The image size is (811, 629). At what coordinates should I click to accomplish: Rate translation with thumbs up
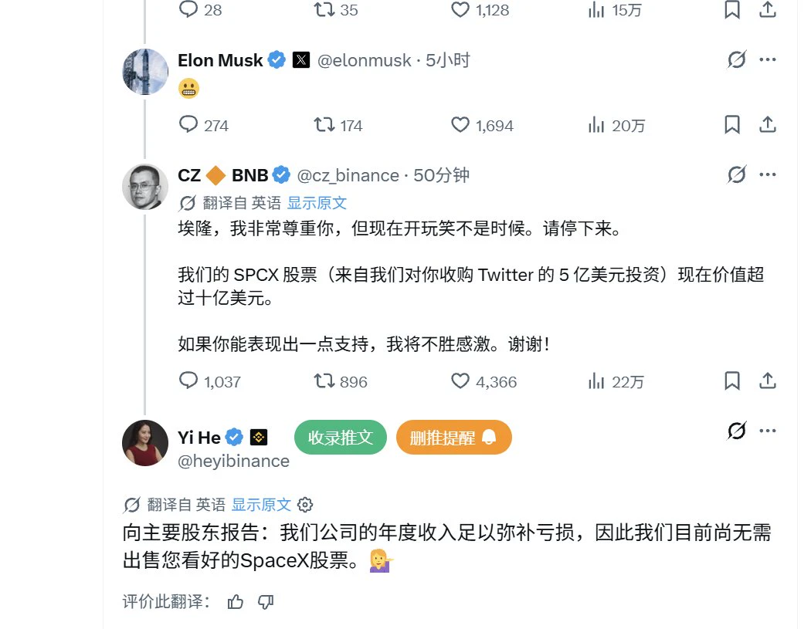[x=236, y=602]
